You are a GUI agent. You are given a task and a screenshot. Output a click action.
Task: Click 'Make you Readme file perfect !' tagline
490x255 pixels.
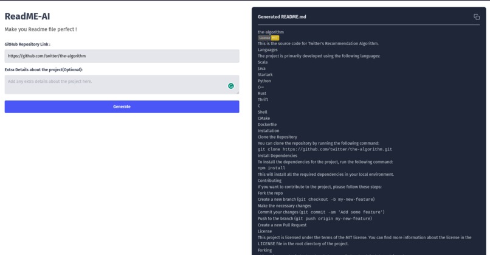point(41,29)
